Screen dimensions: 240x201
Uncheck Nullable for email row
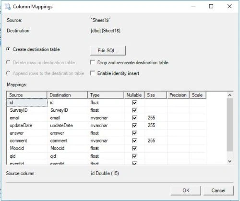pos(134,118)
